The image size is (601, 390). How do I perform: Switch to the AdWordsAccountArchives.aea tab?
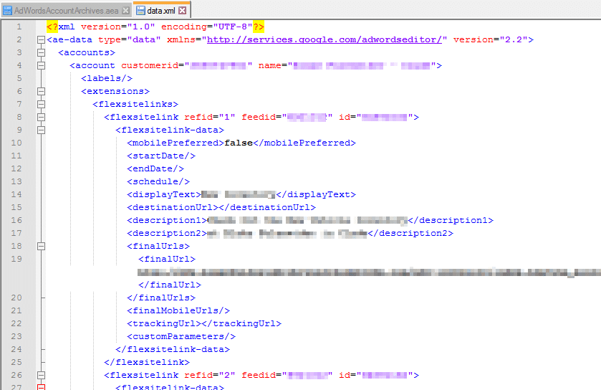pos(66,11)
